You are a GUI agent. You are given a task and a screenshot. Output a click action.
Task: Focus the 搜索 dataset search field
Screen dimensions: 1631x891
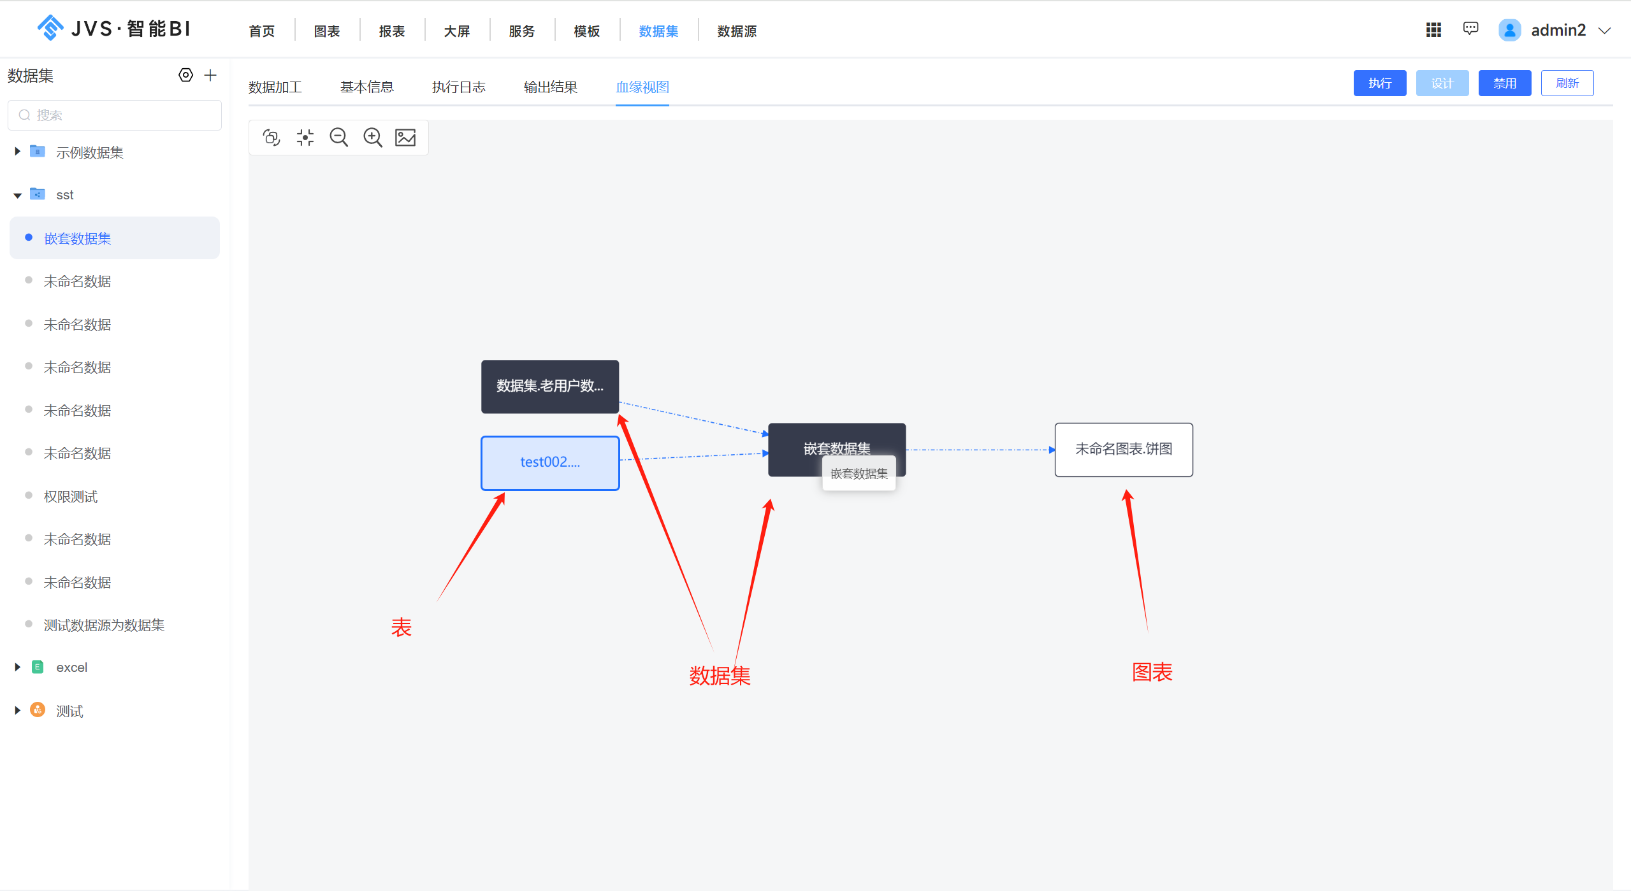pos(115,115)
